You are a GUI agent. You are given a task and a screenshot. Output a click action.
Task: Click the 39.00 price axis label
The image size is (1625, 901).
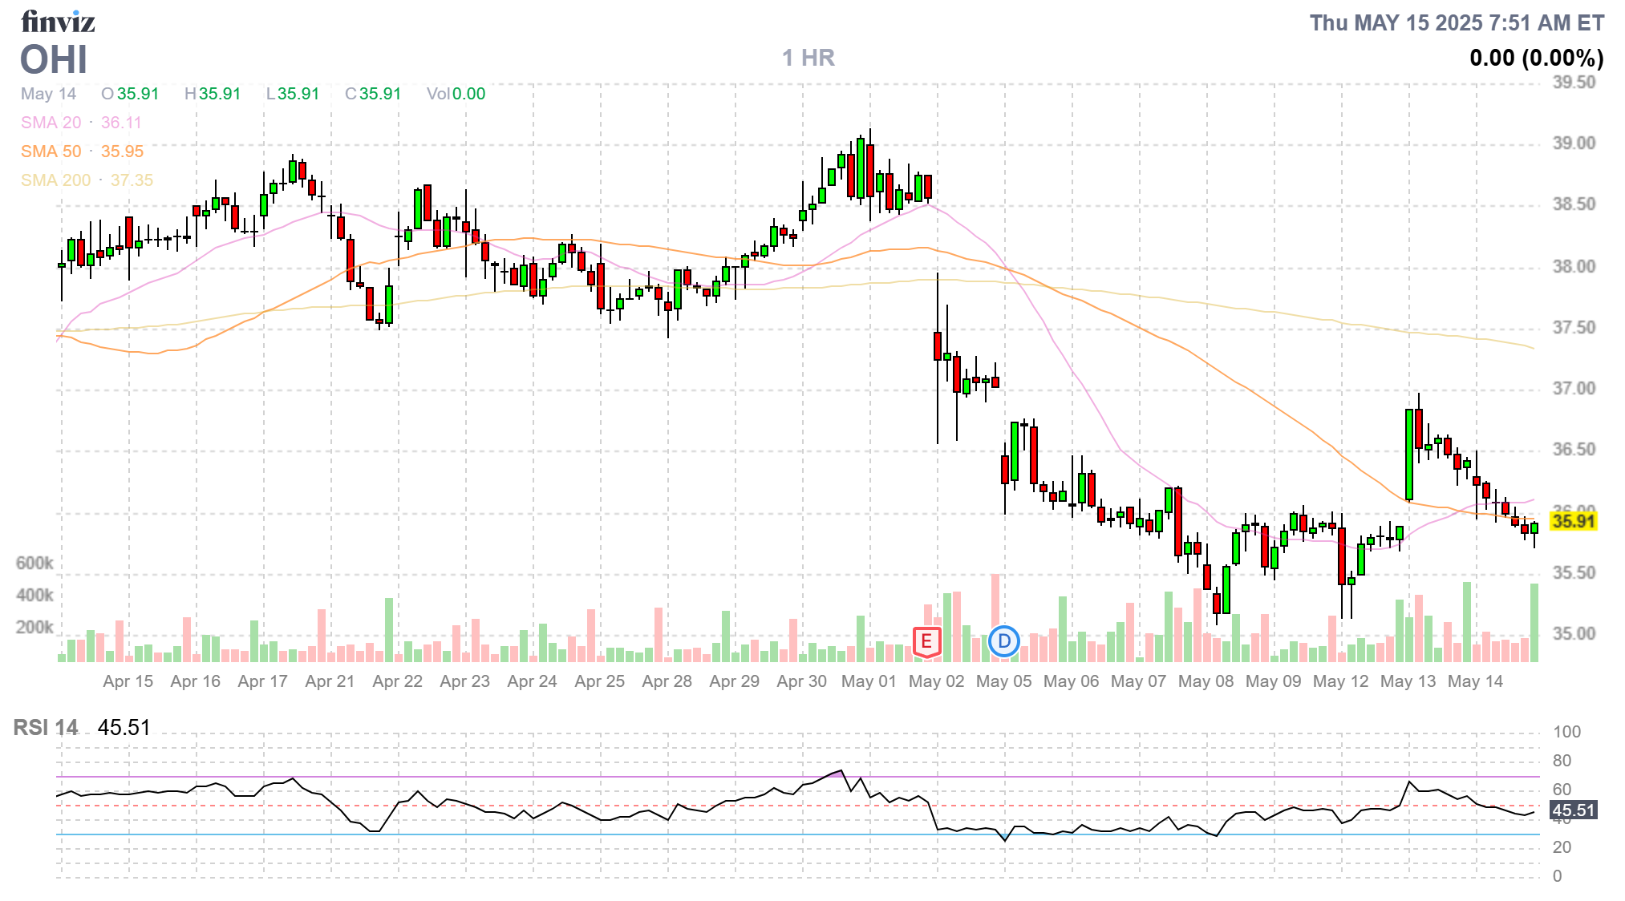coord(1574,143)
